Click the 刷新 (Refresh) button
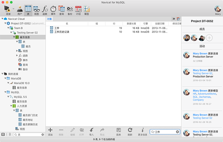223x142 pixels. 130,132
